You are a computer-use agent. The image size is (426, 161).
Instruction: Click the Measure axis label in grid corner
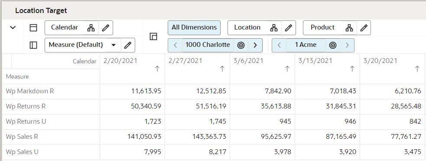point(17,77)
